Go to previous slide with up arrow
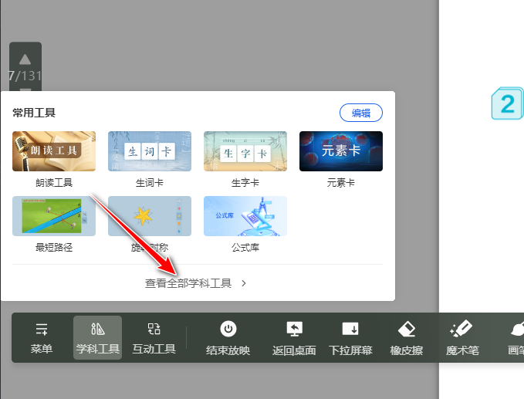524x399 pixels. pyautogui.click(x=25, y=59)
